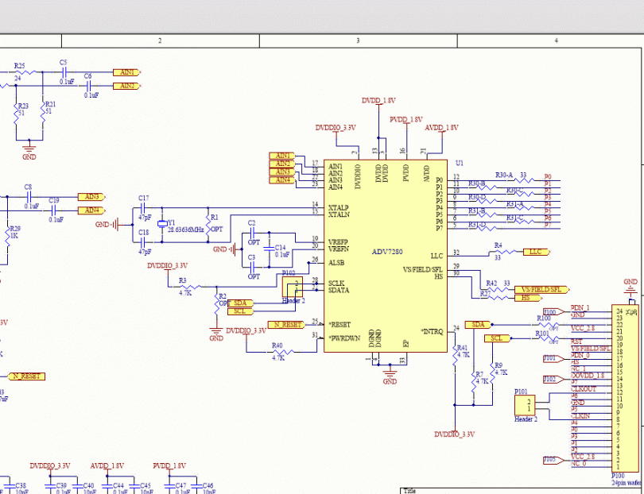The width and height of the screenshot is (644, 494).
Task: Click the SCL port above R9
Action: pos(498,338)
